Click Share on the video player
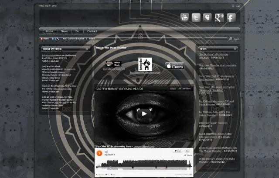Screen dimensions: 279x178 (x=173, y=89)
